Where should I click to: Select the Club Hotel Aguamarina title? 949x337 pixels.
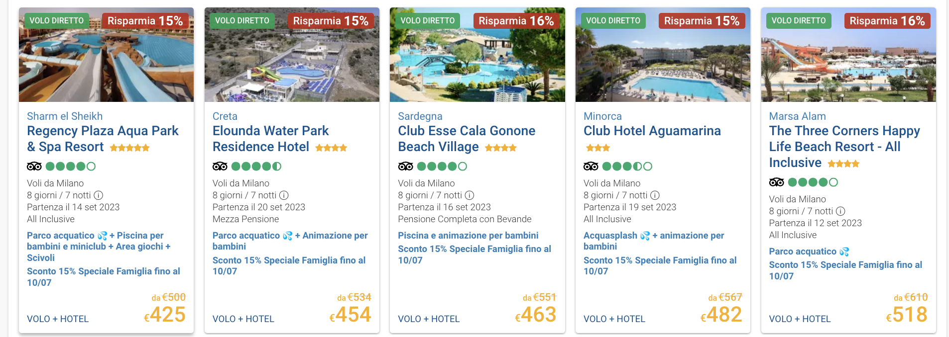[x=652, y=131]
